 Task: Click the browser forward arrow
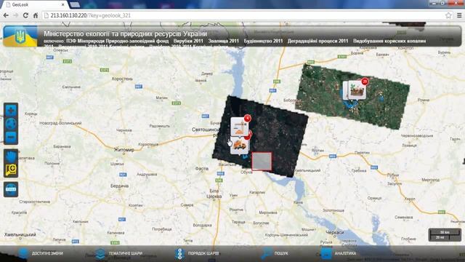click(x=16, y=15)
